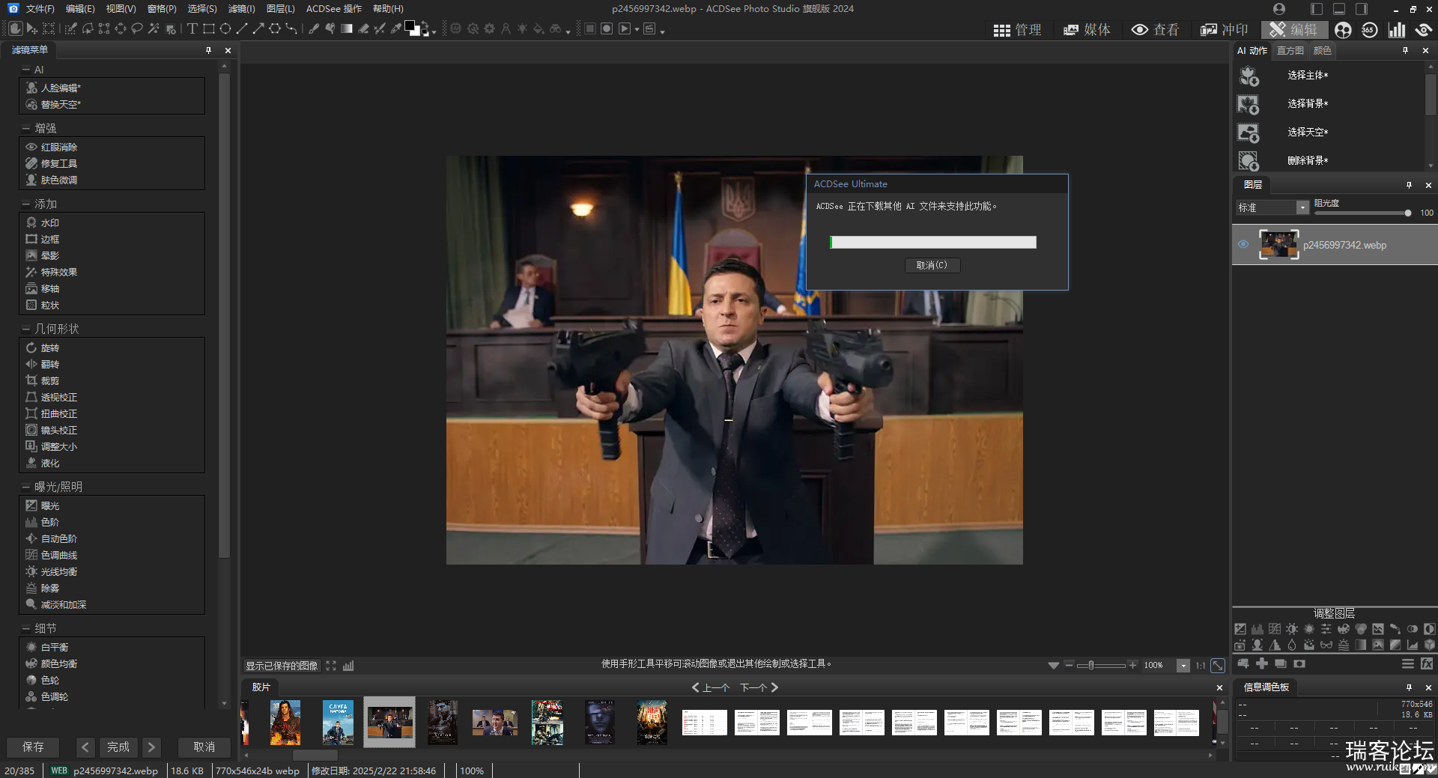Click the Remove Background AI action icon
The image size is (1438, 778).
(x=1249, y=161)
